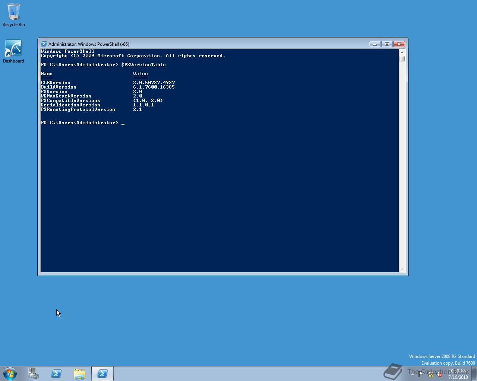The width and height of the screenshot is (477, 381).
Task: Click the CLRVersion row name
Action: tap(56, 83)
